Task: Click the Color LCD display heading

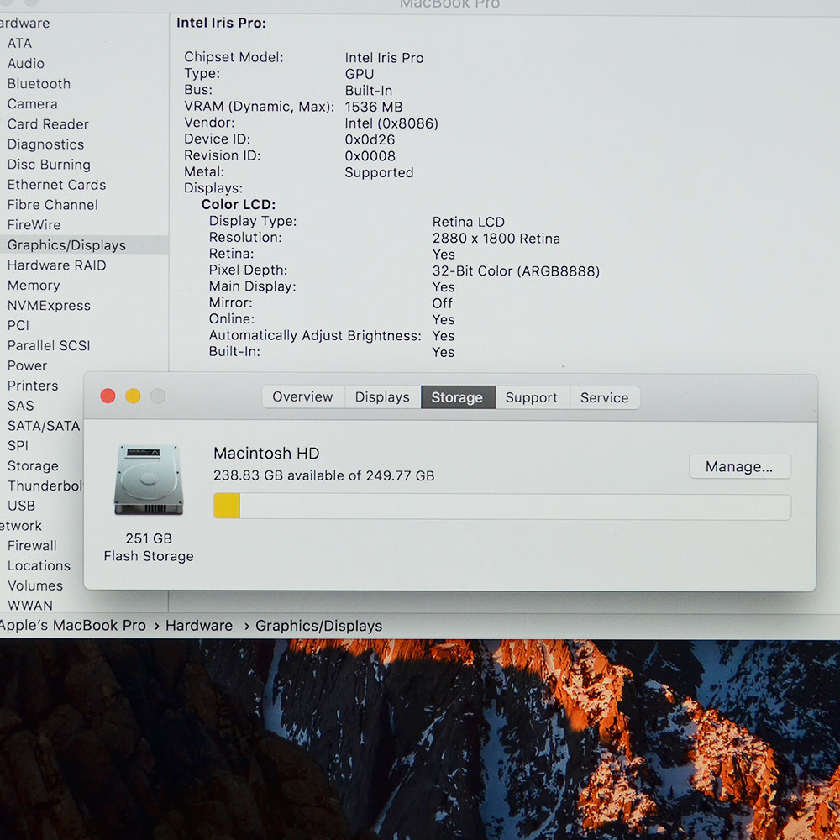Action: point(239,205)
